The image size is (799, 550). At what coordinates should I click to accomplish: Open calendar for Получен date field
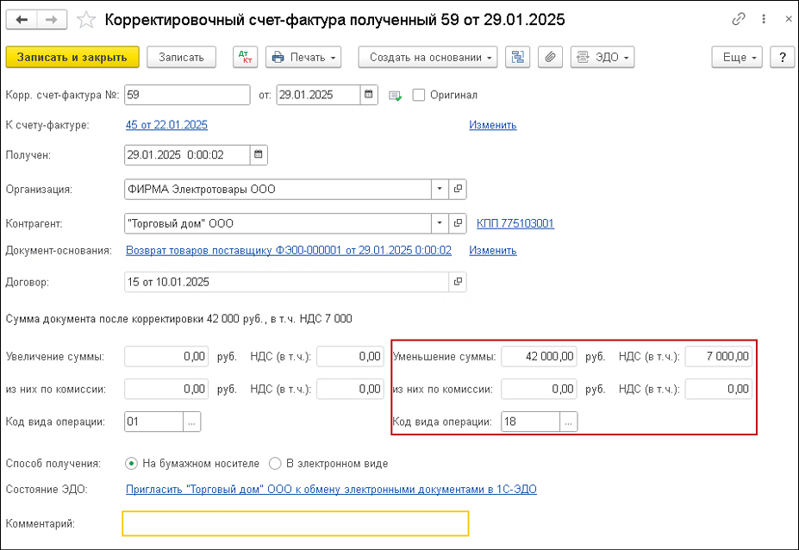click(x=259, y=155)
